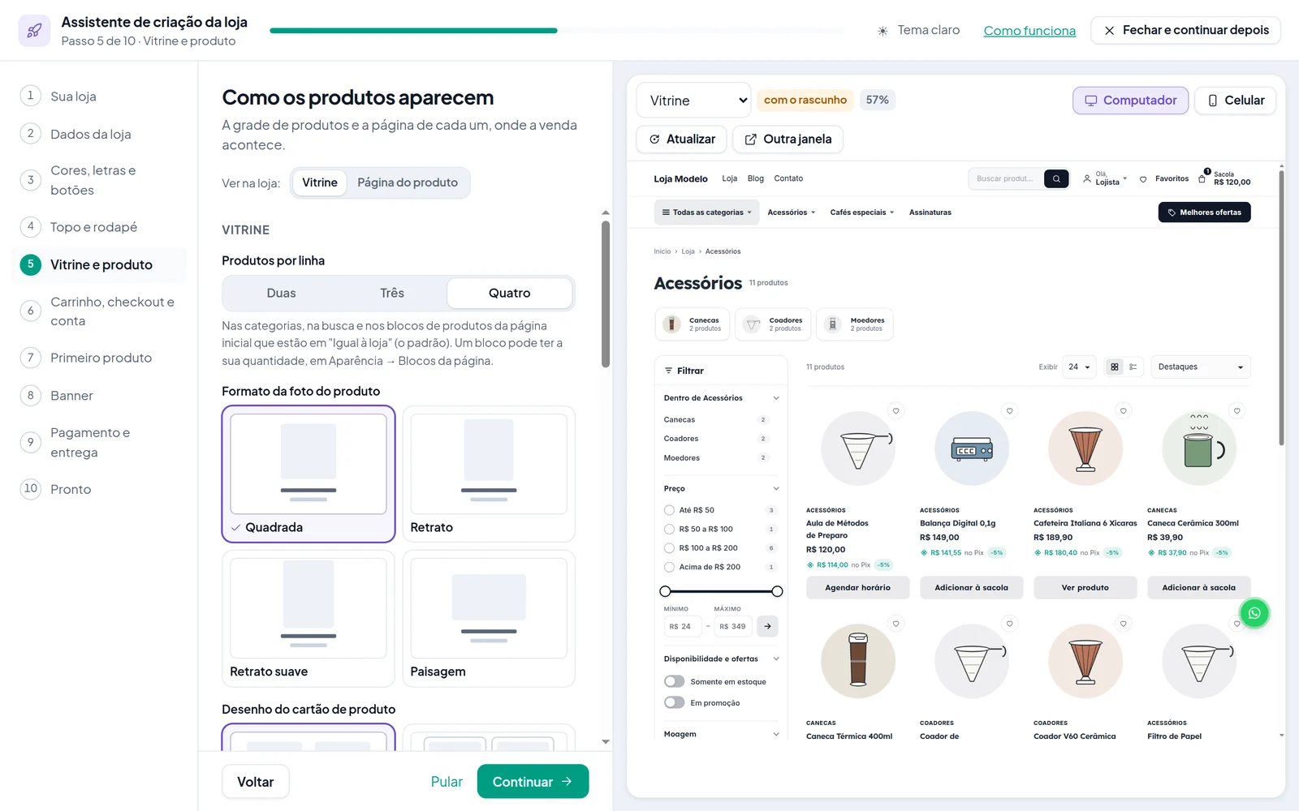Open WhatsApp floating chat button
Image resolution: width=1299 pixels, height=811 pixels.
[x=1254, y=613]
